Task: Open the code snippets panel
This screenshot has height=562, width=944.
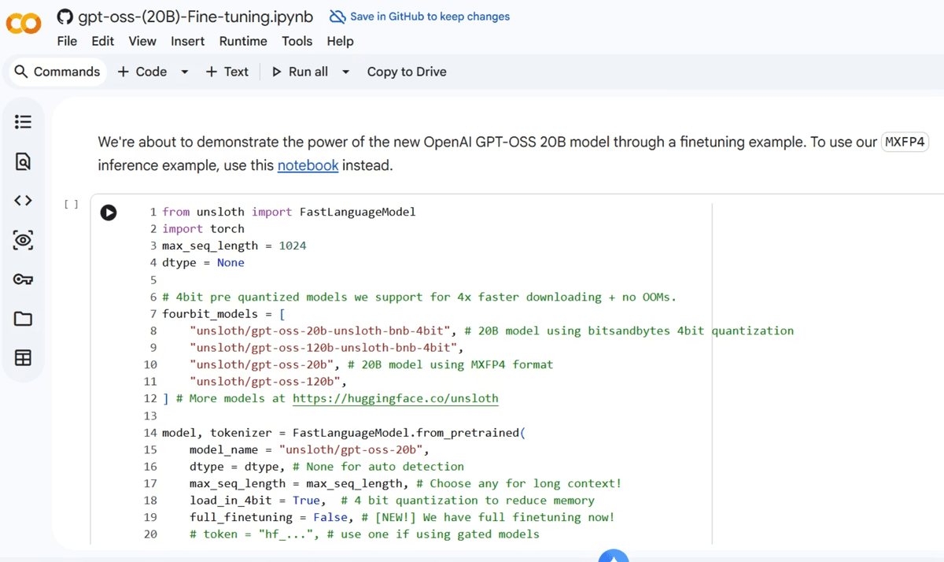Action: (x=23, y=200)
